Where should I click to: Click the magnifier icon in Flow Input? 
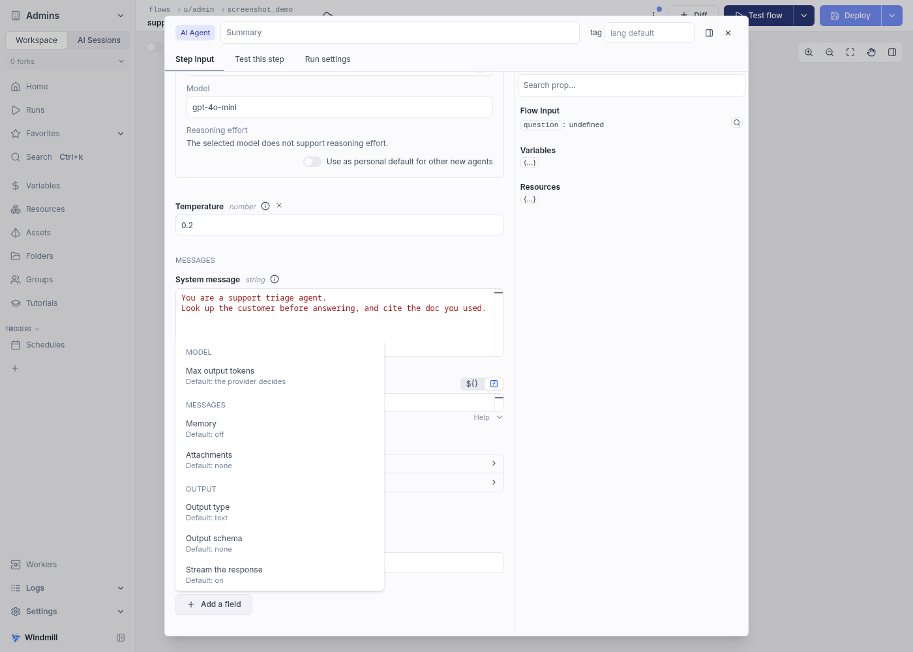737,123
